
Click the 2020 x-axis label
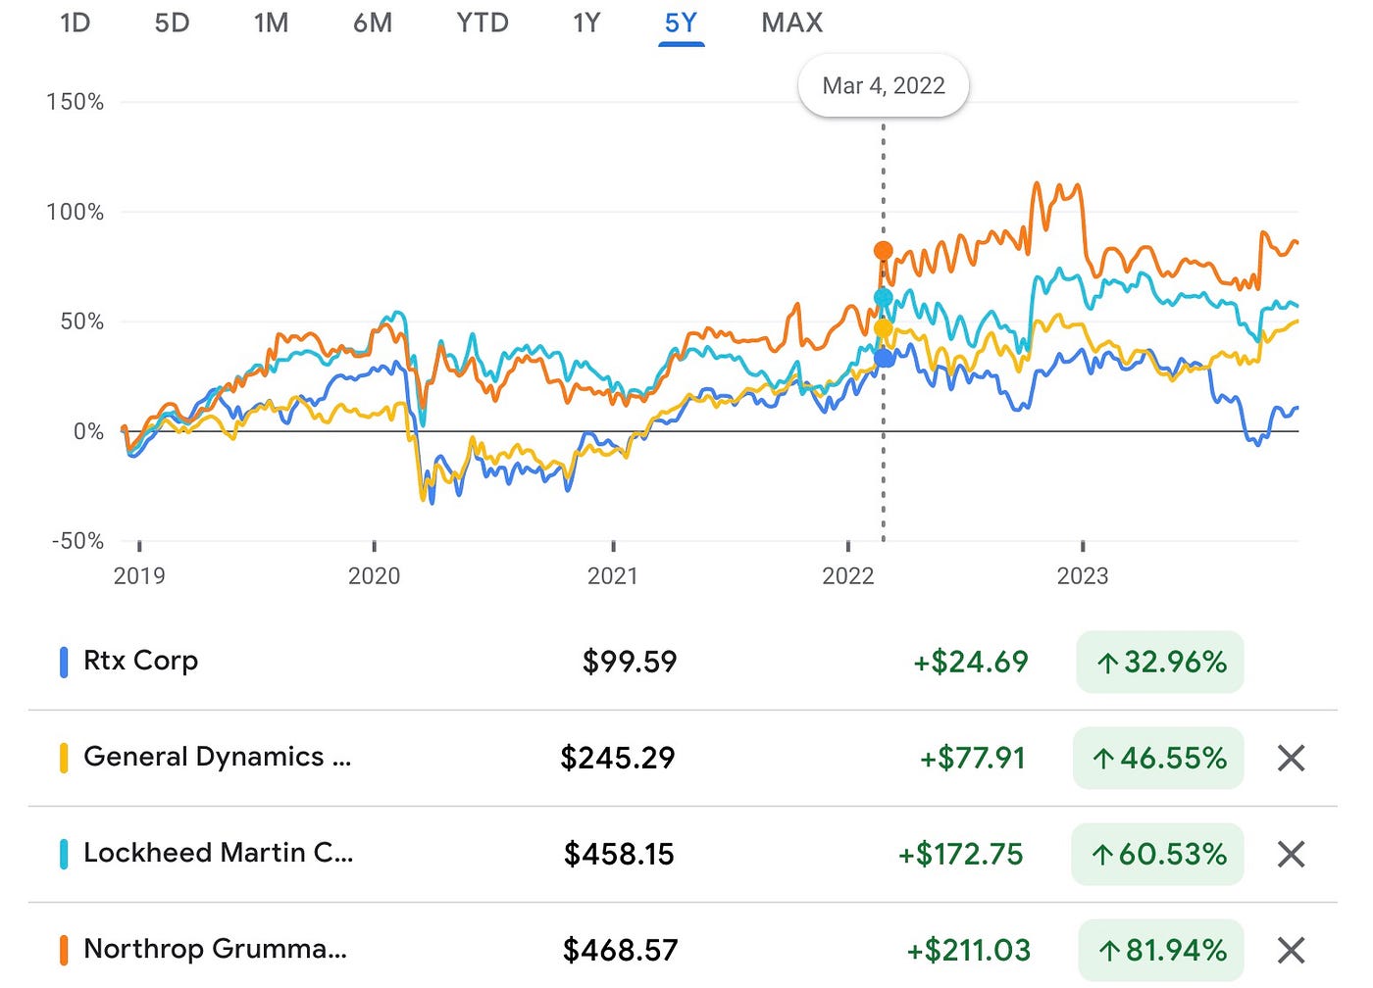[x=374, y=576]
